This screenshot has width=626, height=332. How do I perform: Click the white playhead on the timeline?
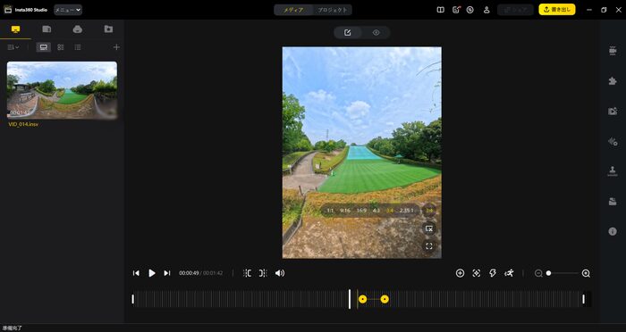(350, 299)
